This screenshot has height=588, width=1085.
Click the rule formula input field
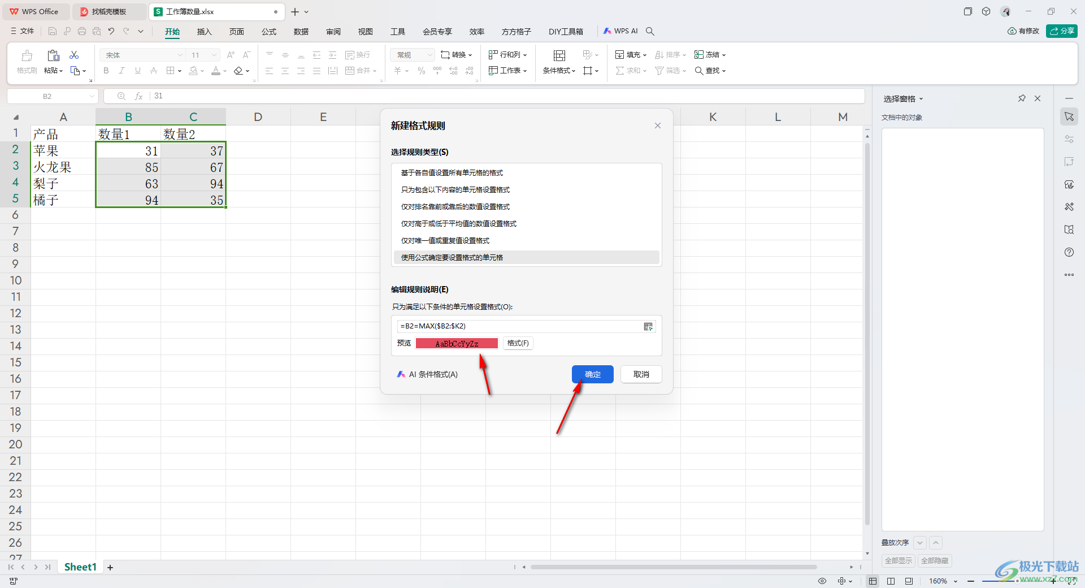(520, 326)
